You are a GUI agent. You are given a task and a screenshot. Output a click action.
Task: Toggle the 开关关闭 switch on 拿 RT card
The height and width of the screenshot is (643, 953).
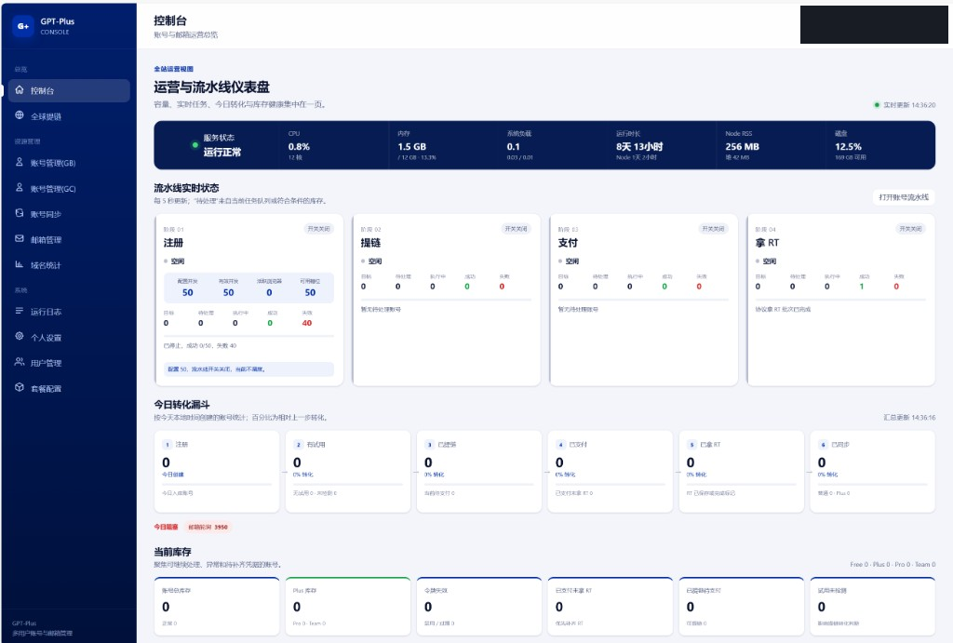tap(910, 229)
